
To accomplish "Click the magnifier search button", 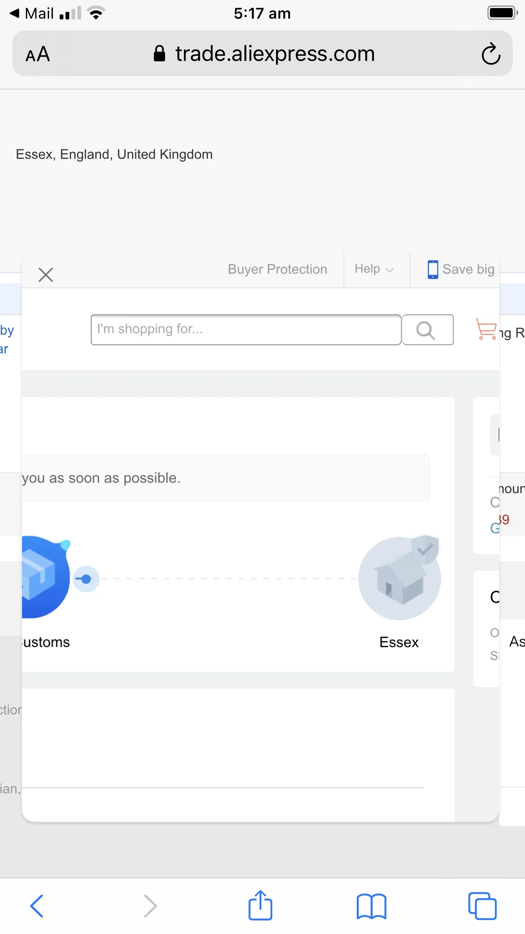I will (x=427, y=330).
